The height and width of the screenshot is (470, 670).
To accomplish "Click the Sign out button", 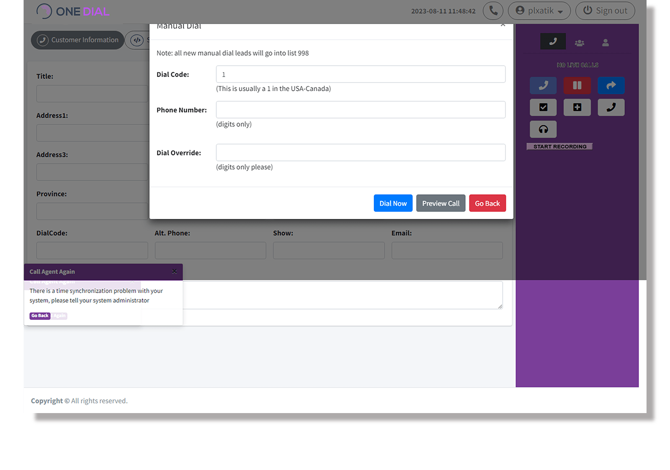I will 605,11.
